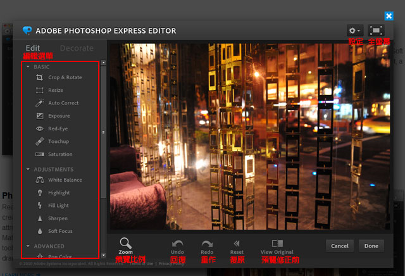Select the Fill Light lightning icon
The width and height of the screenshot is (405, 276).
tap(40, 205)
